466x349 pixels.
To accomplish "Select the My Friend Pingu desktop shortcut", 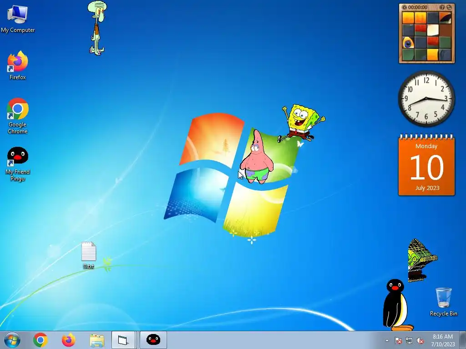I will pos(18,164).
